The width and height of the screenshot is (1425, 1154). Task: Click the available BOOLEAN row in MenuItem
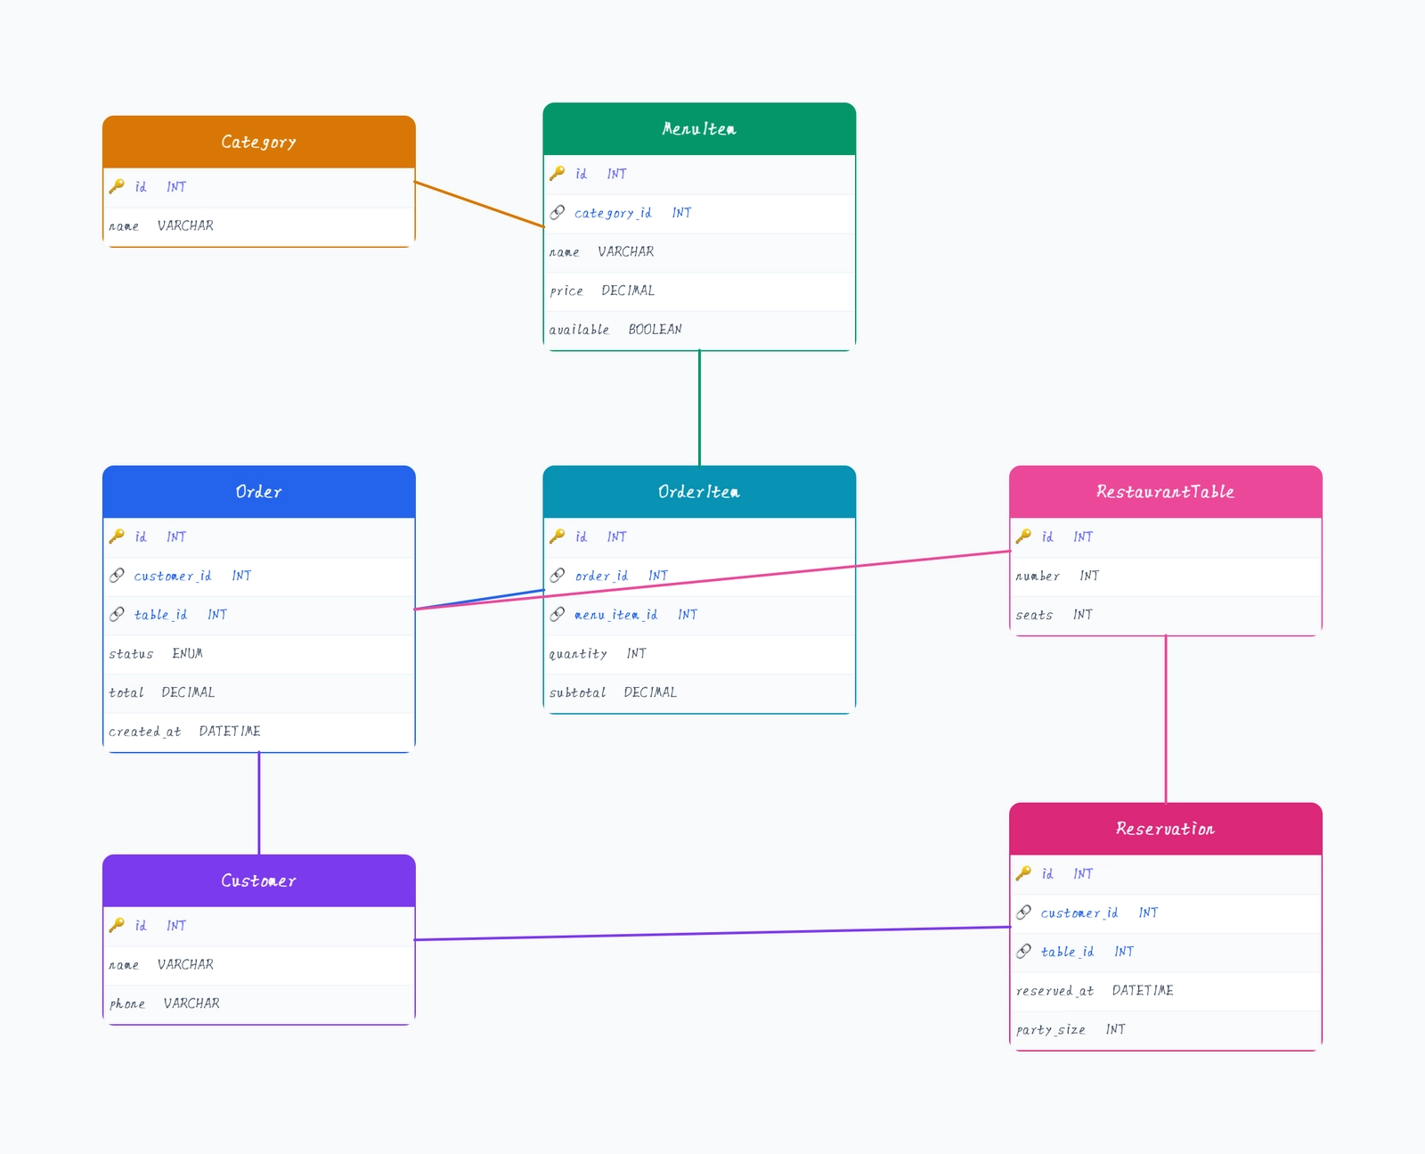699,330
